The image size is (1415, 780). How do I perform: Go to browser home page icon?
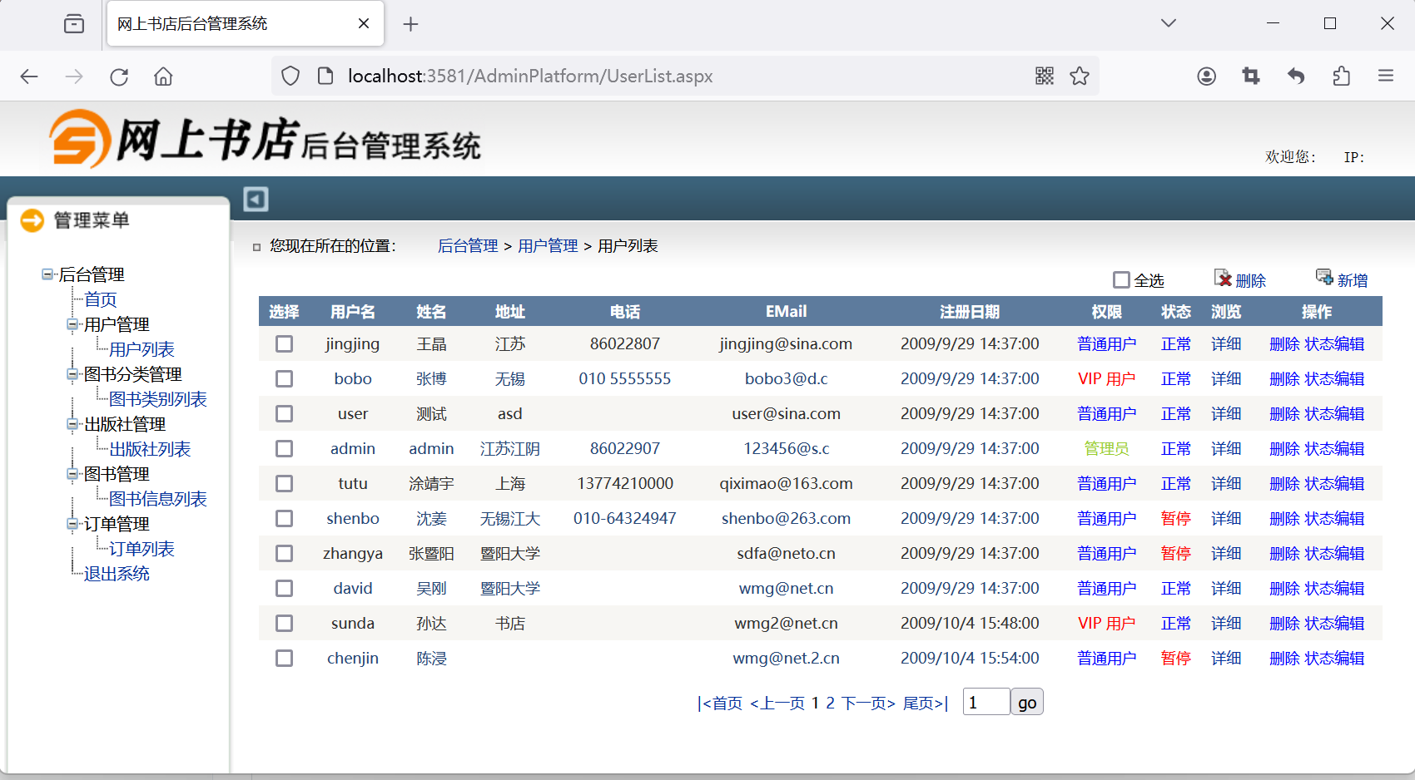point(163,77)
